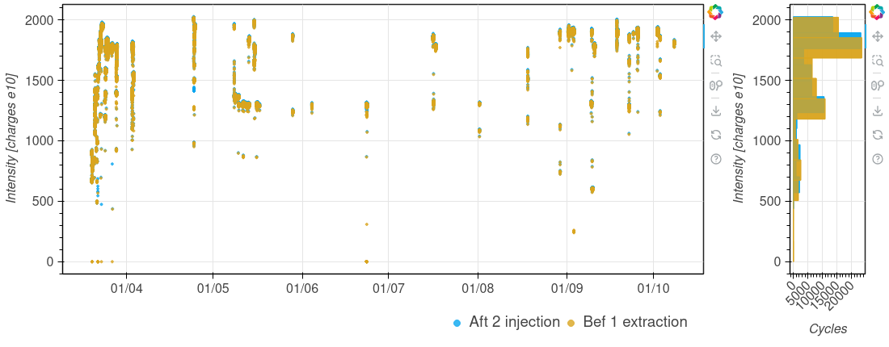Reset the scatter plot view
This screenshot has width=889, height=347.
click(715, 135)
